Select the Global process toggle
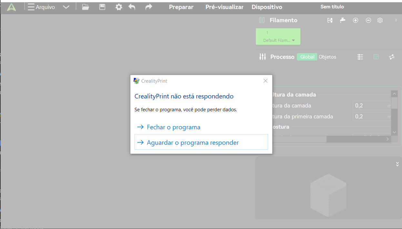 307,57
